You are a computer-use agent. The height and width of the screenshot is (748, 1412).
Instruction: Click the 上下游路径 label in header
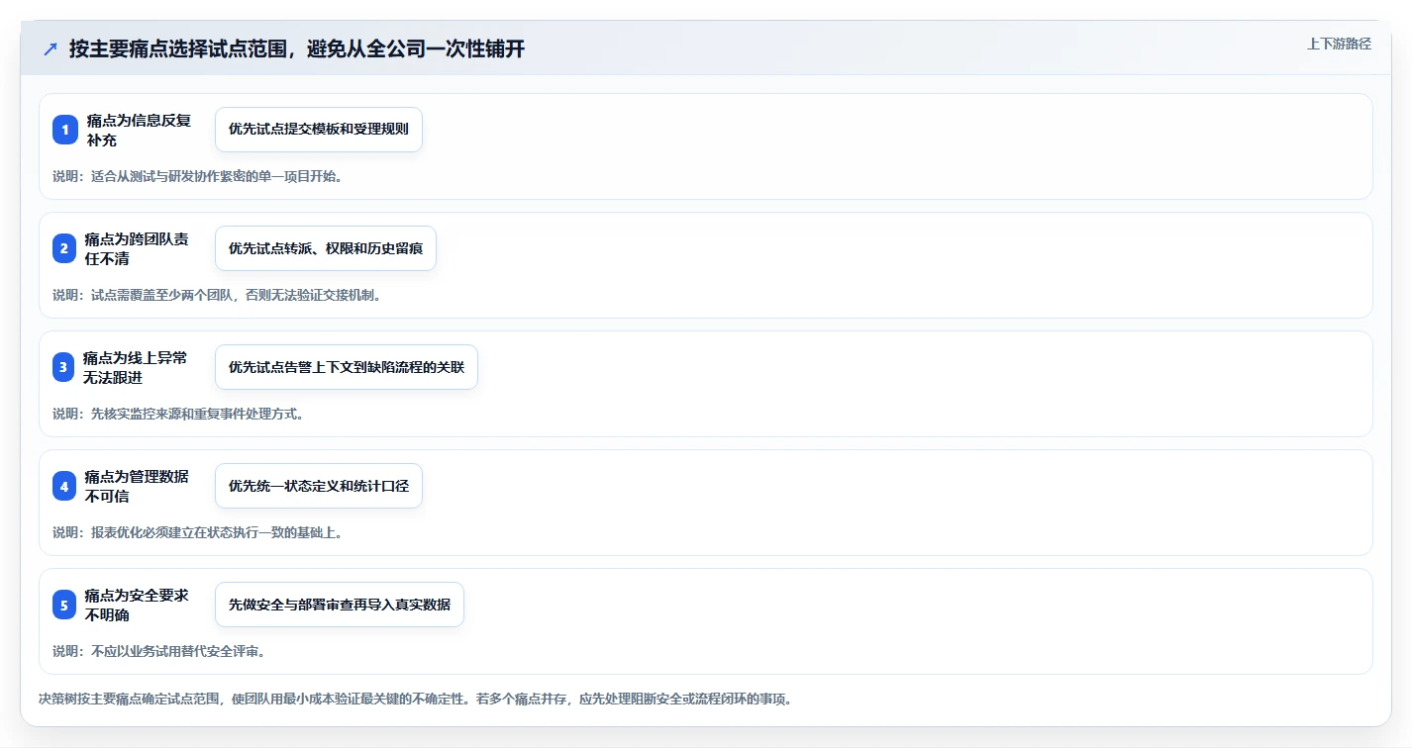(x=1339, y=44)
